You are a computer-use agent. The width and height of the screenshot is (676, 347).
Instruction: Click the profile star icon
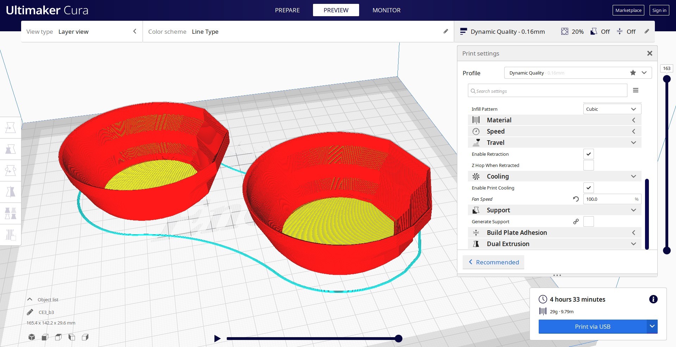point(633,73)
